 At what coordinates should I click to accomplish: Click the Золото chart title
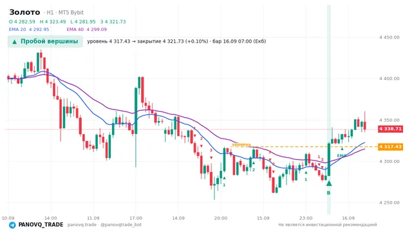[24, 12]
